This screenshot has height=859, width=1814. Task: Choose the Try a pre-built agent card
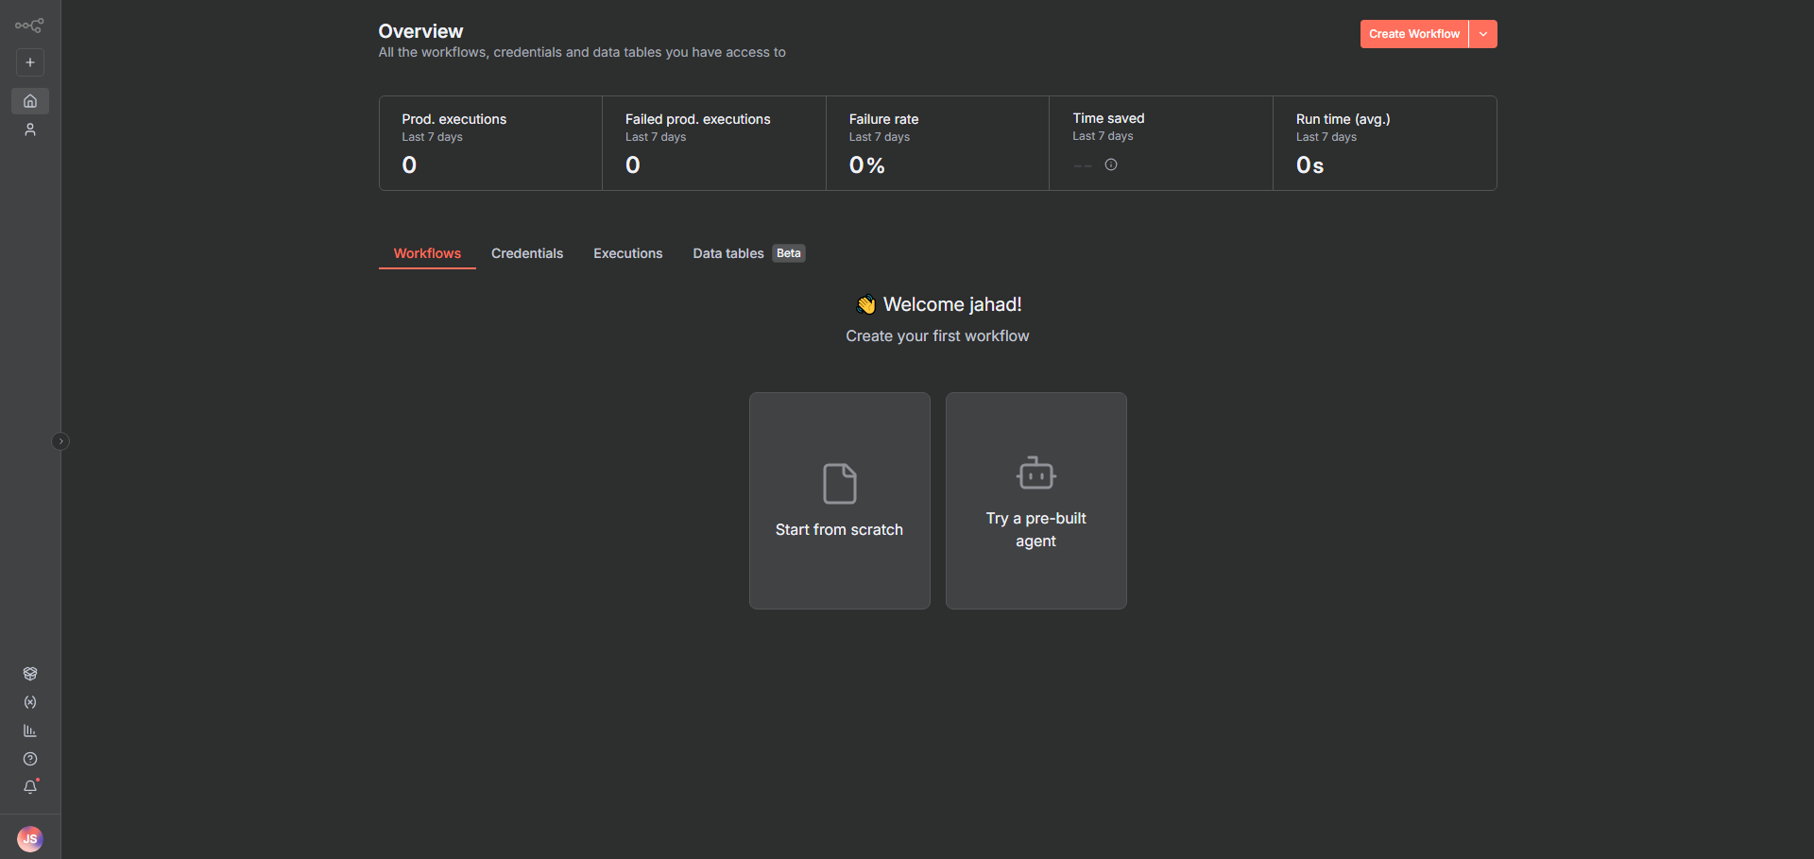(1035, 501)
